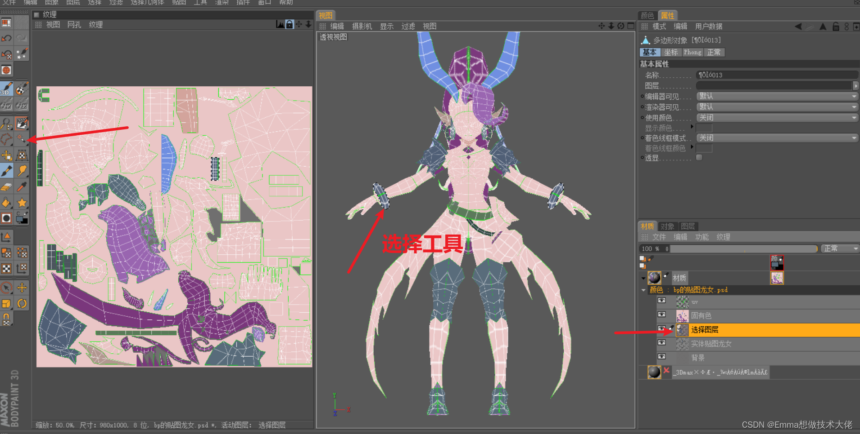Viewport: 860px width, 434px height.
Task: Select the paint brush tool
Action: coord(6,171)
